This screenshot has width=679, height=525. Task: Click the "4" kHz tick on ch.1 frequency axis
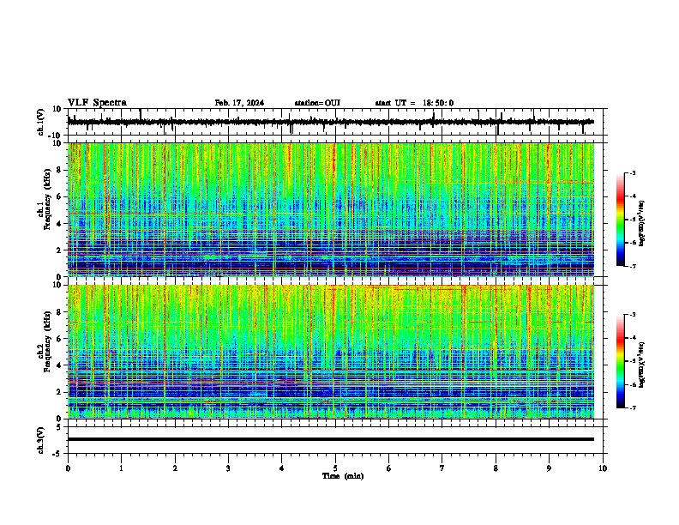point(59,224)
